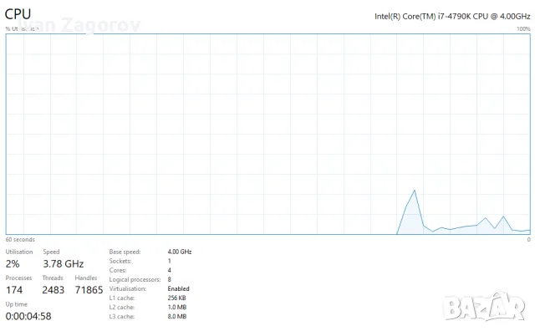The height and width of the screenshot is (331, 535).
Task: Click the Up time label
Action: (17, 304)
